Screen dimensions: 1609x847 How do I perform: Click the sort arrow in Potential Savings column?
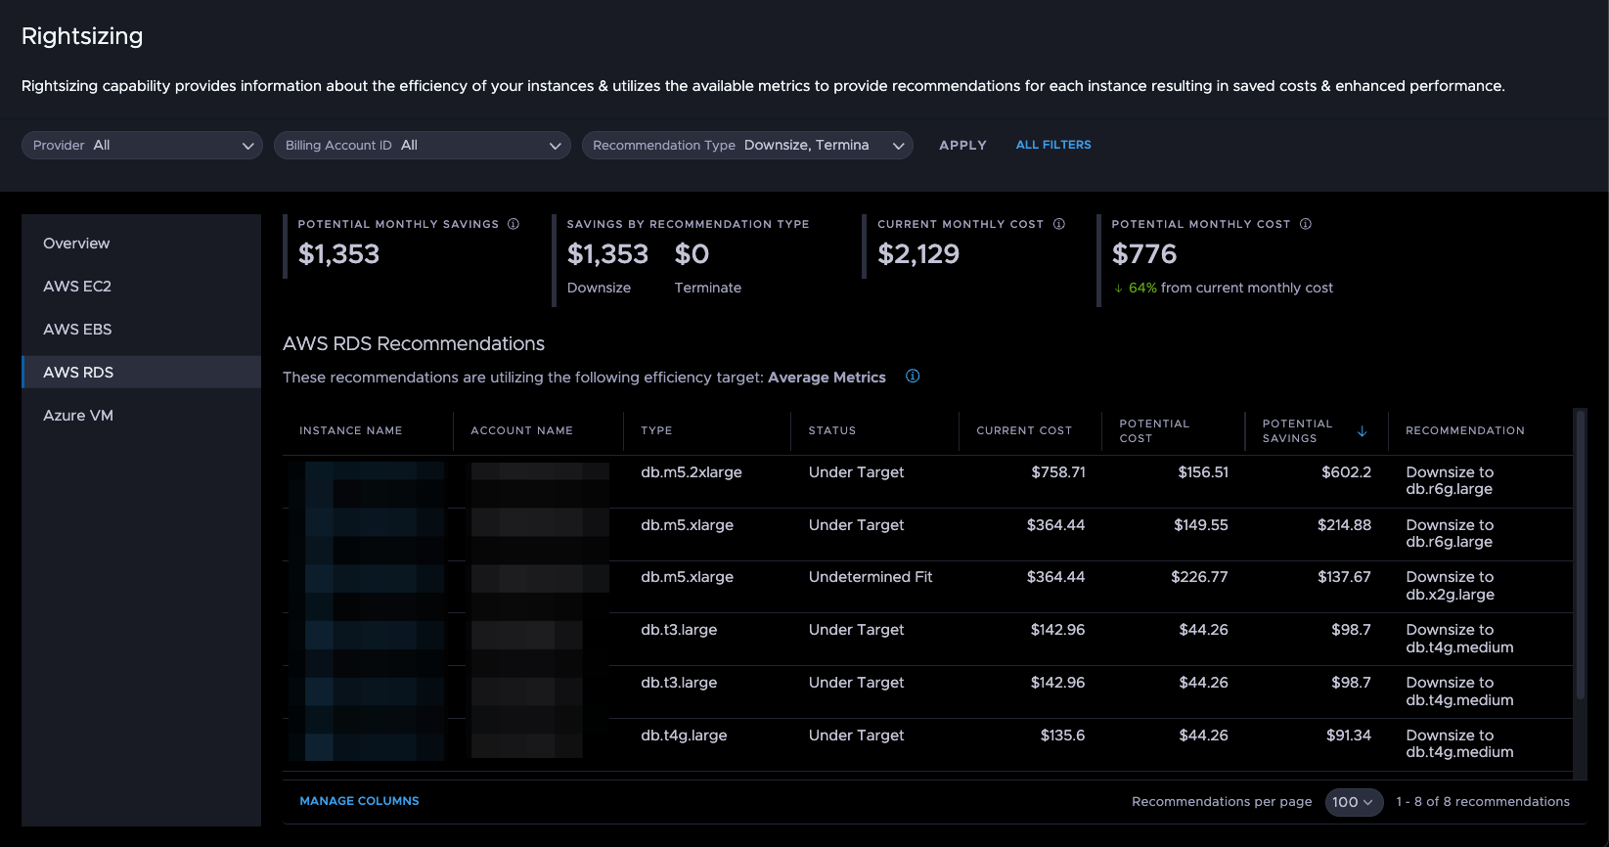[x=1362, y=431]
